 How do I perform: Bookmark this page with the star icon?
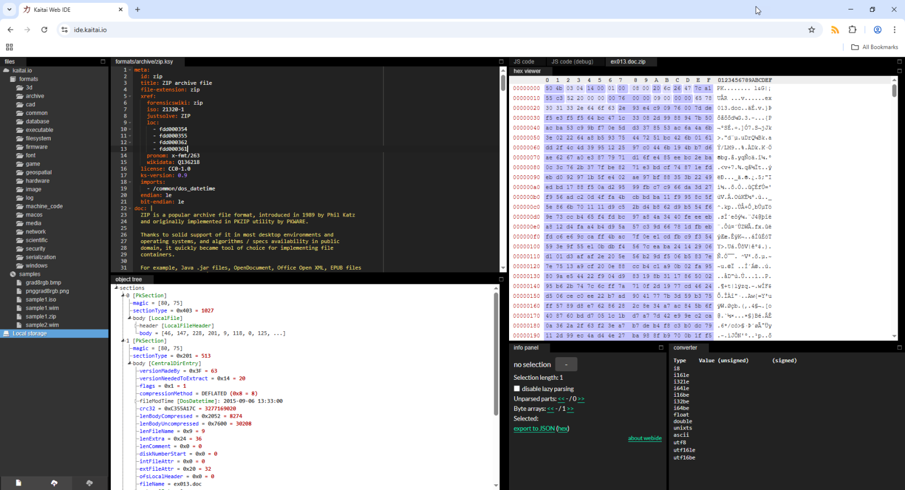click(812, 30)
